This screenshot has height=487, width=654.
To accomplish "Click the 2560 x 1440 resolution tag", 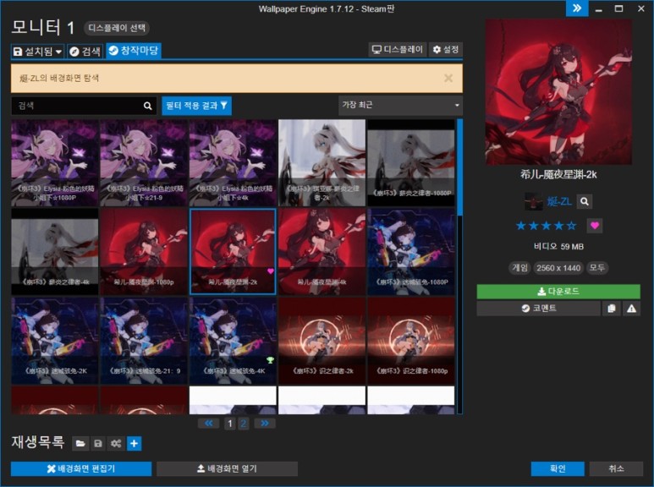I will click(x=558, y=268).
